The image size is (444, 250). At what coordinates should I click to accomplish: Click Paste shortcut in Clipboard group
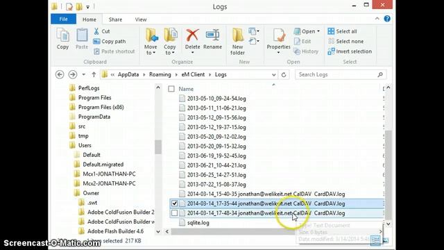pyautogui.click(x=114, y=51)
